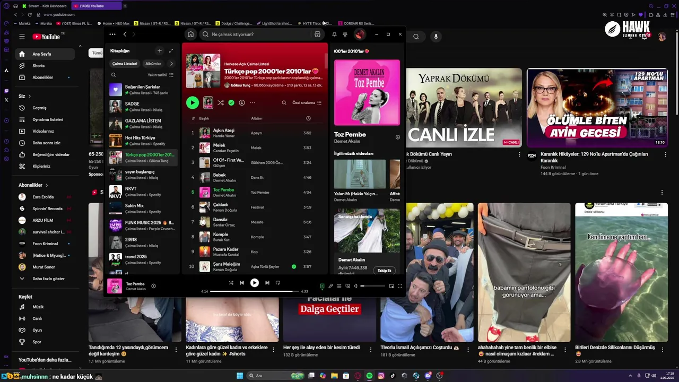This screenshot has width=679, height=382.
Task: Toggle shuffle in Spotify player bar
Action: coord(231,283)
